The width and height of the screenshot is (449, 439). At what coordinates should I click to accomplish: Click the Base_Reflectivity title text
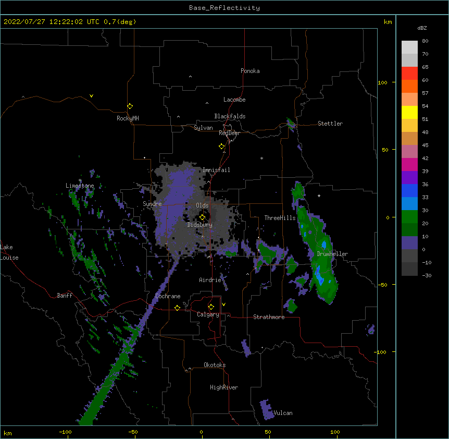(224, 8)
